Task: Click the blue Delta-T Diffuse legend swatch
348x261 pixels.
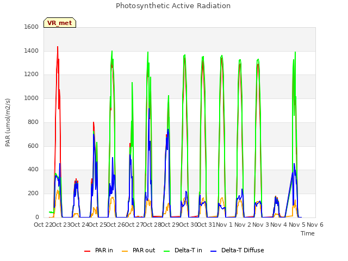Action: click(213, 251)
